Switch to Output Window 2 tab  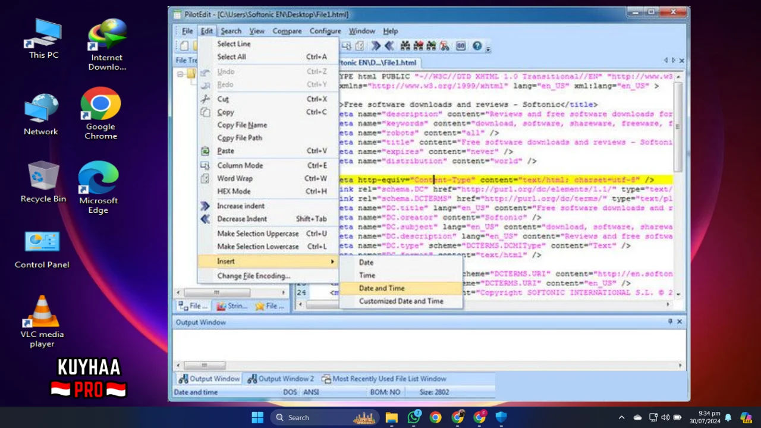tap(281, 379)
